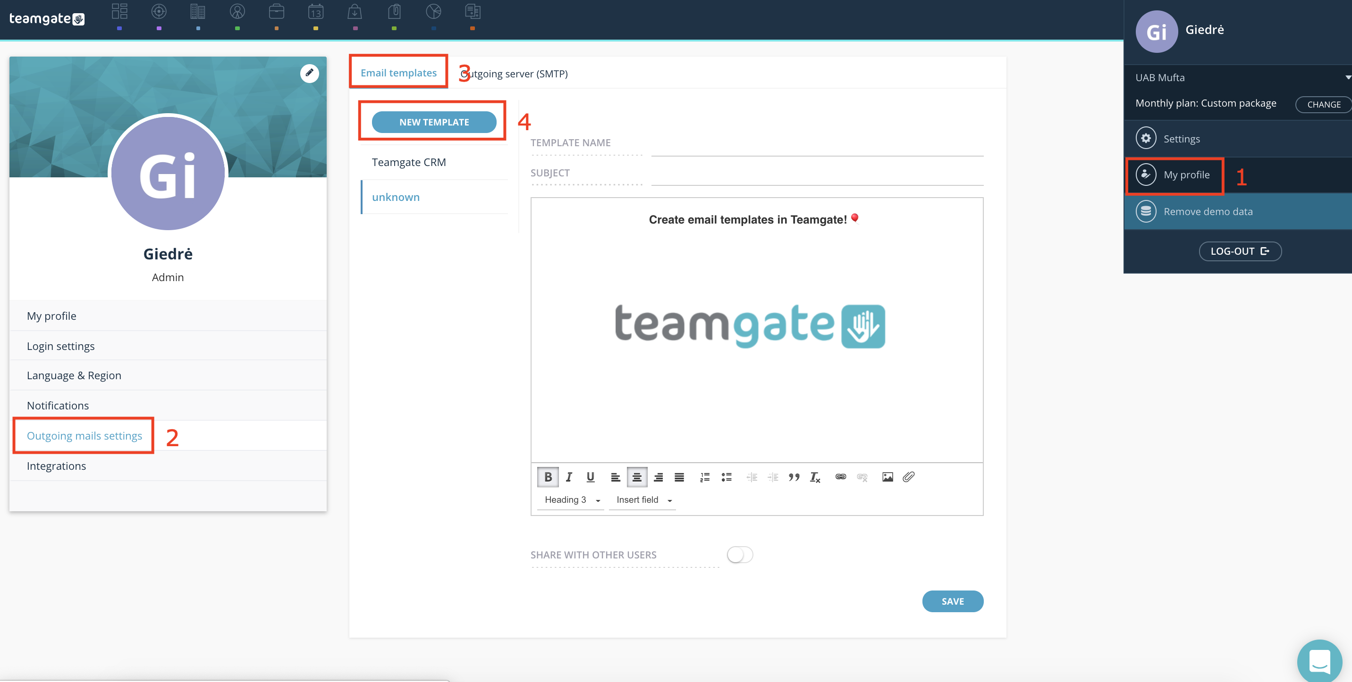
Task: Center align text in editor
Action: (x=637, y=477)
